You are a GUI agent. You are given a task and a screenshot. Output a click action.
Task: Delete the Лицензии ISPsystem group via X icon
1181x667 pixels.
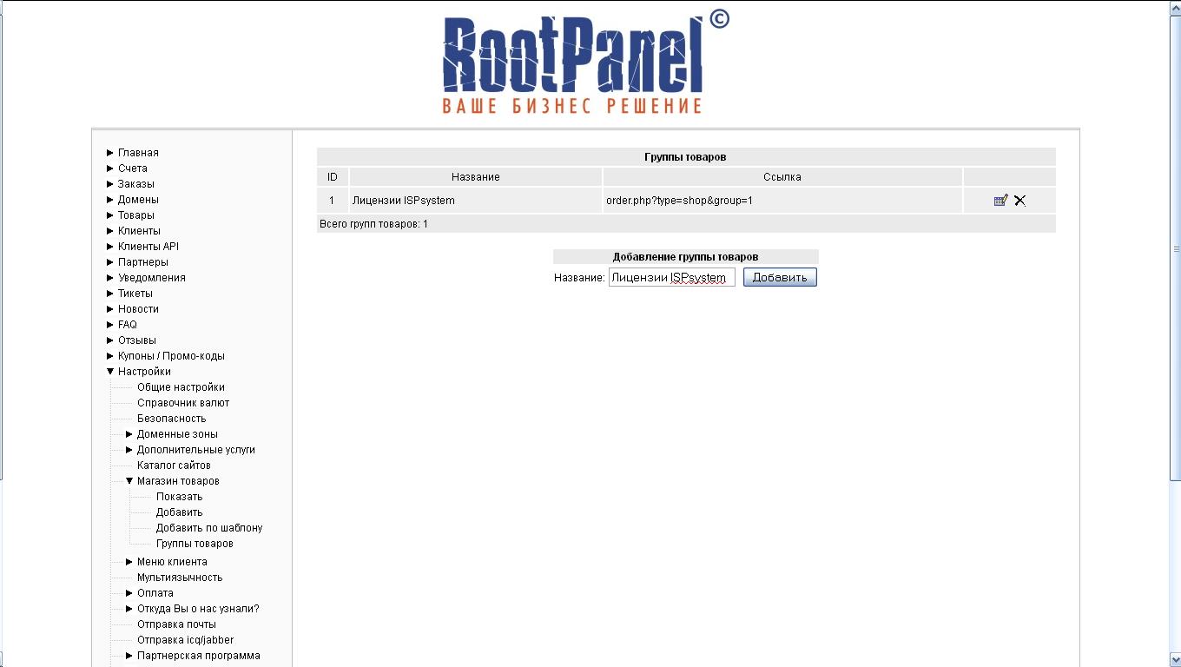click(x=1020, y=201)
